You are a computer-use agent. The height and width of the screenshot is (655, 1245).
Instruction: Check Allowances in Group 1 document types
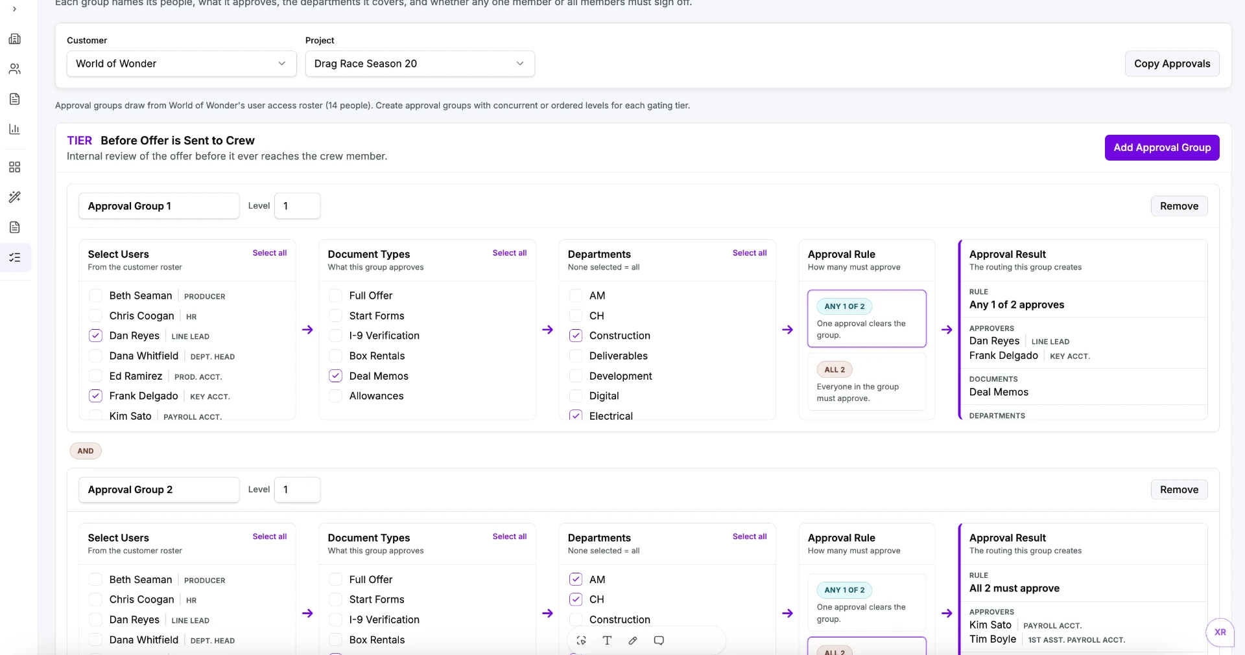point(335,396)
